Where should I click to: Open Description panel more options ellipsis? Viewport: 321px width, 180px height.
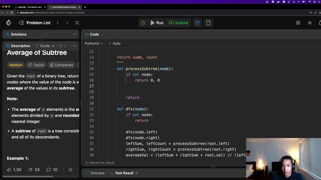point(74,45)
